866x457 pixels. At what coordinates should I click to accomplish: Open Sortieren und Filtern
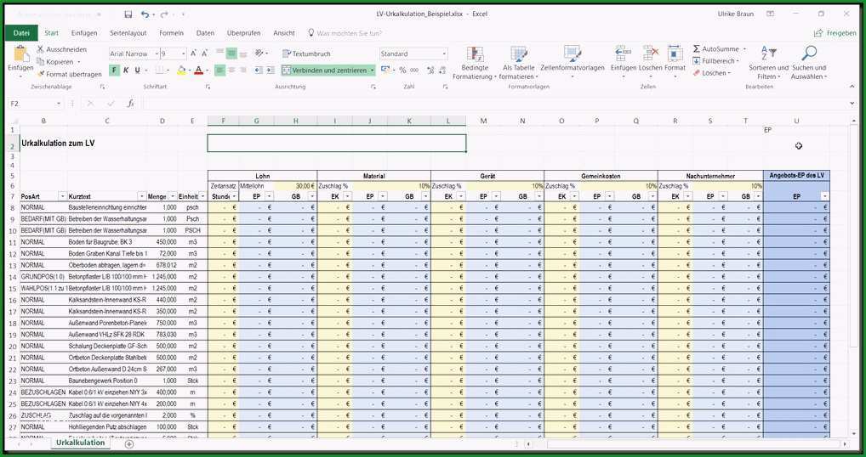(768, 63)
